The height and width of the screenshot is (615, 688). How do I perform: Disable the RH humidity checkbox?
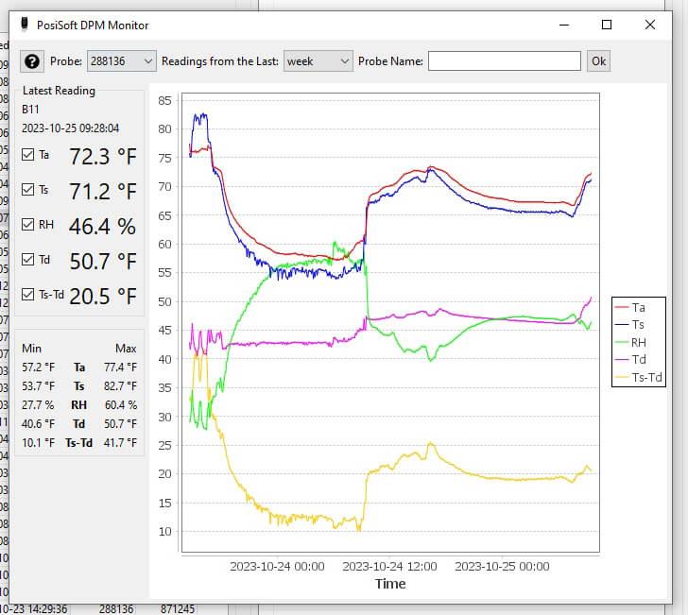(27, 225)
